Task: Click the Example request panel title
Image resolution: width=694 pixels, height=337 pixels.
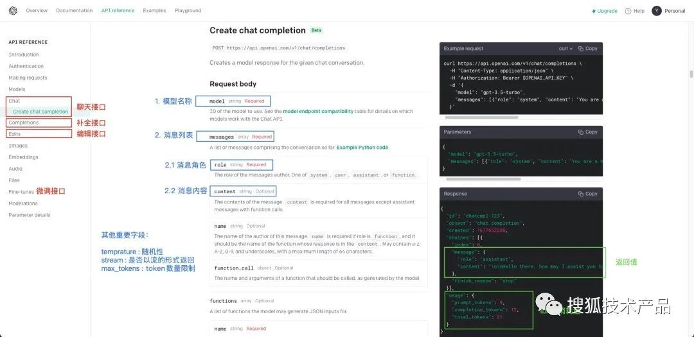Action: pos(463,49)
